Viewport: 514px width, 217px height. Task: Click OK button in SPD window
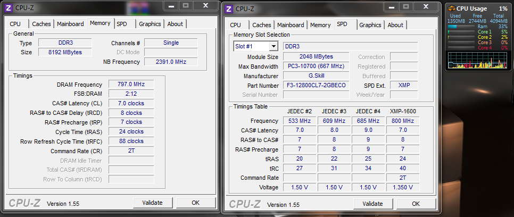click(416, 204)
